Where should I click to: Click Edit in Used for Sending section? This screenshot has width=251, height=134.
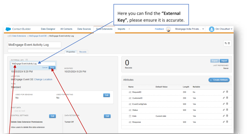pos(106,95)
